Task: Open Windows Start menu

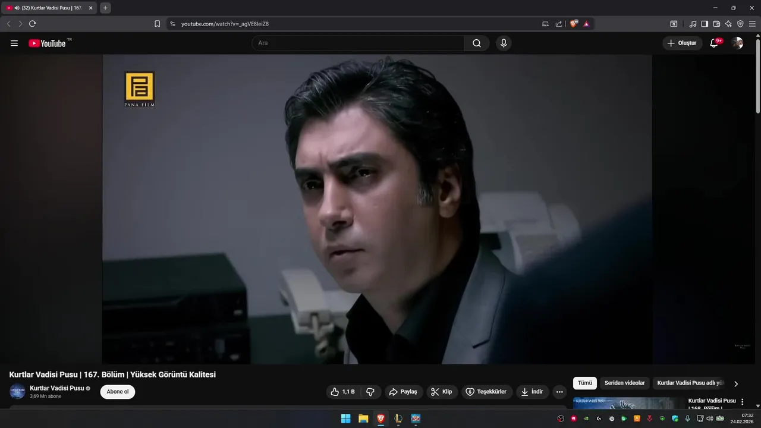Action: (x=345, y=418)
